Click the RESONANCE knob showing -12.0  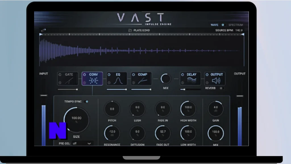pyautogui.click(x=112, y=133)
